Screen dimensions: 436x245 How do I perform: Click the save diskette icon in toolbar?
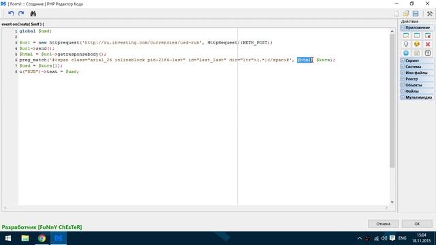tap(416, 14)
